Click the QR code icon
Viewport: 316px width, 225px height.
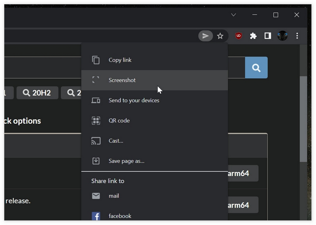tap(96, 121)
